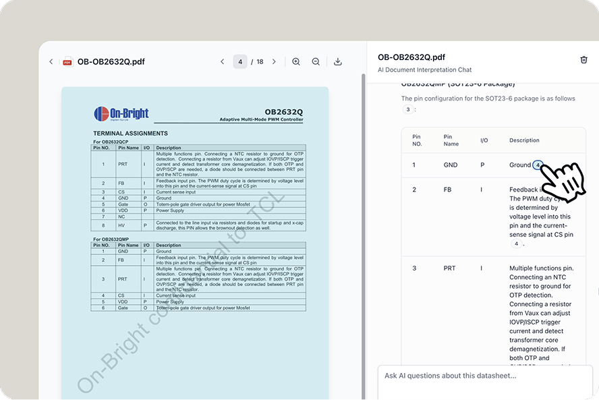Click the FB cell in the chat table
Image resolution: width=599 pixels, height=400 pixels.
(447, 190)
